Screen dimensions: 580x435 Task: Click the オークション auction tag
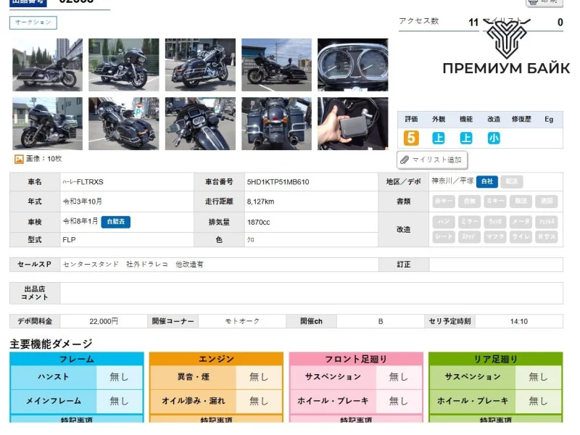pos(33,22)
